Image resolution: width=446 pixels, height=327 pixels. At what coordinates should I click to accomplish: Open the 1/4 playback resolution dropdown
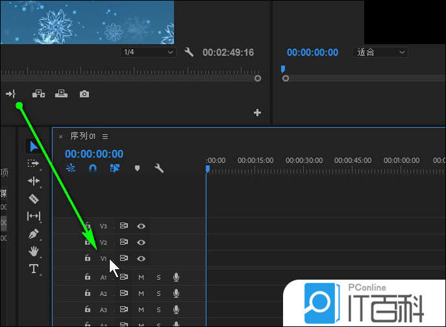(148, 53)
